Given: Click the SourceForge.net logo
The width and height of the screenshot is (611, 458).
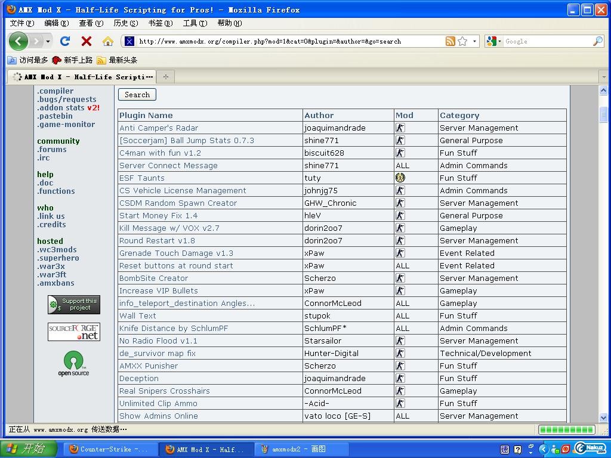Looking at the screenshot, I should coord(74,332).
